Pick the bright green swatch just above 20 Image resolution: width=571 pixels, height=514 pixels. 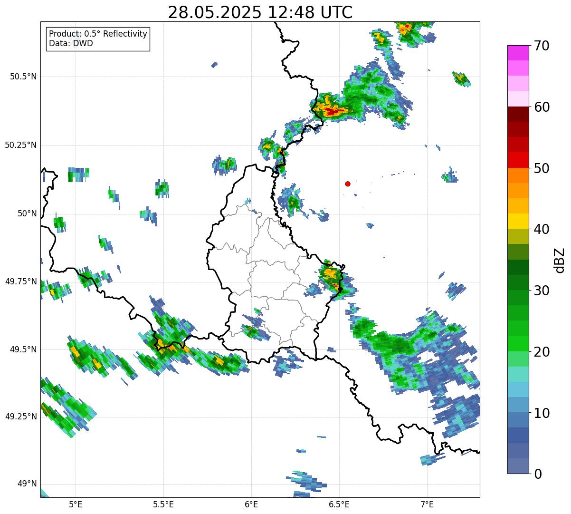click(518, 344)
